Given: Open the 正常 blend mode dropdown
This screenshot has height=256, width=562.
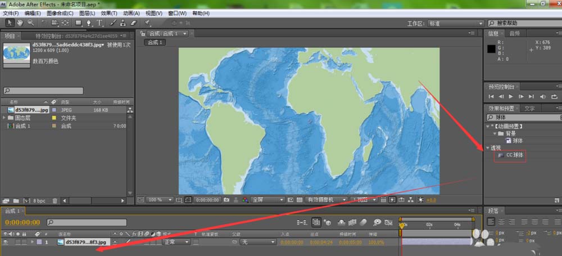Looking at the screenshot, I should [x=176, y=242].
